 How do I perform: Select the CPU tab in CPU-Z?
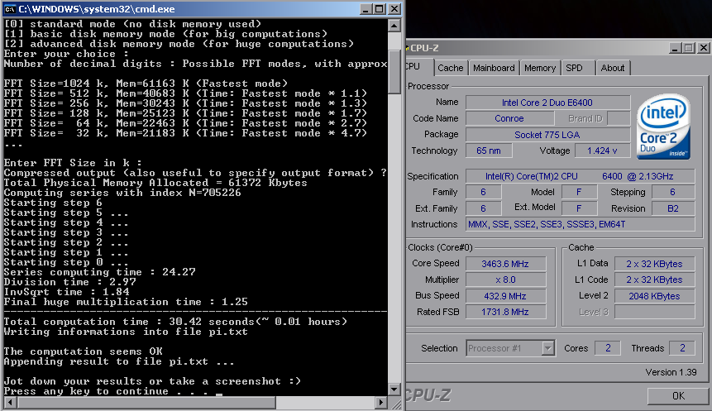point(418,67)
